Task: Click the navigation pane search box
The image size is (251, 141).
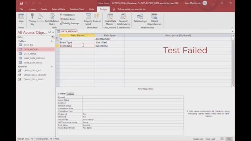Action: (34, 37)
